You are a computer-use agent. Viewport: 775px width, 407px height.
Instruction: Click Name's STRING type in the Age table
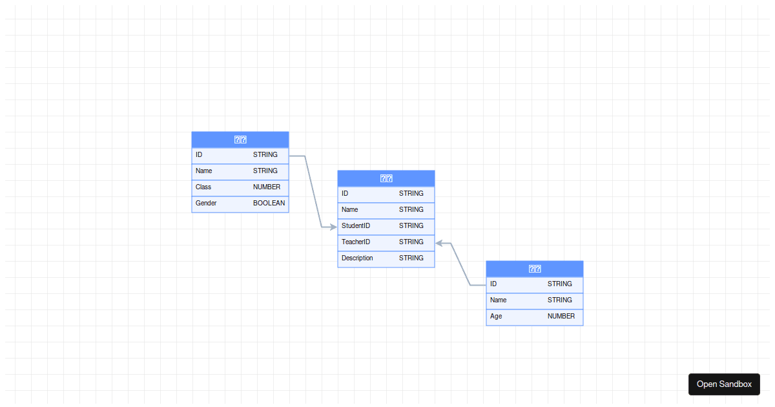click(x=560, y=300)
